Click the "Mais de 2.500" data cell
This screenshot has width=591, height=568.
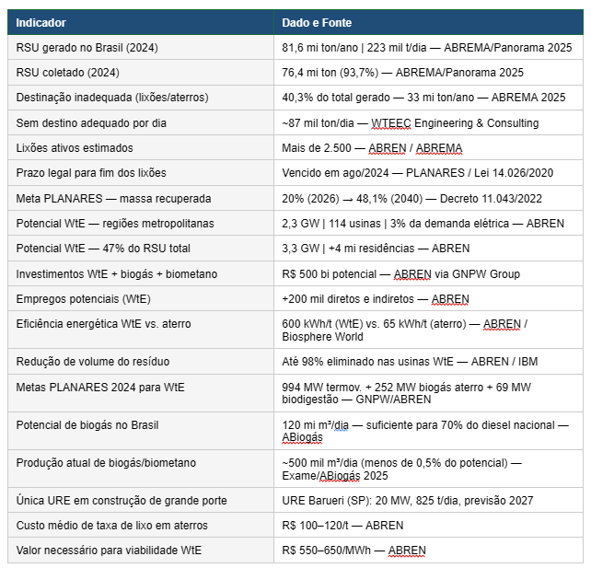coord(372,148)
